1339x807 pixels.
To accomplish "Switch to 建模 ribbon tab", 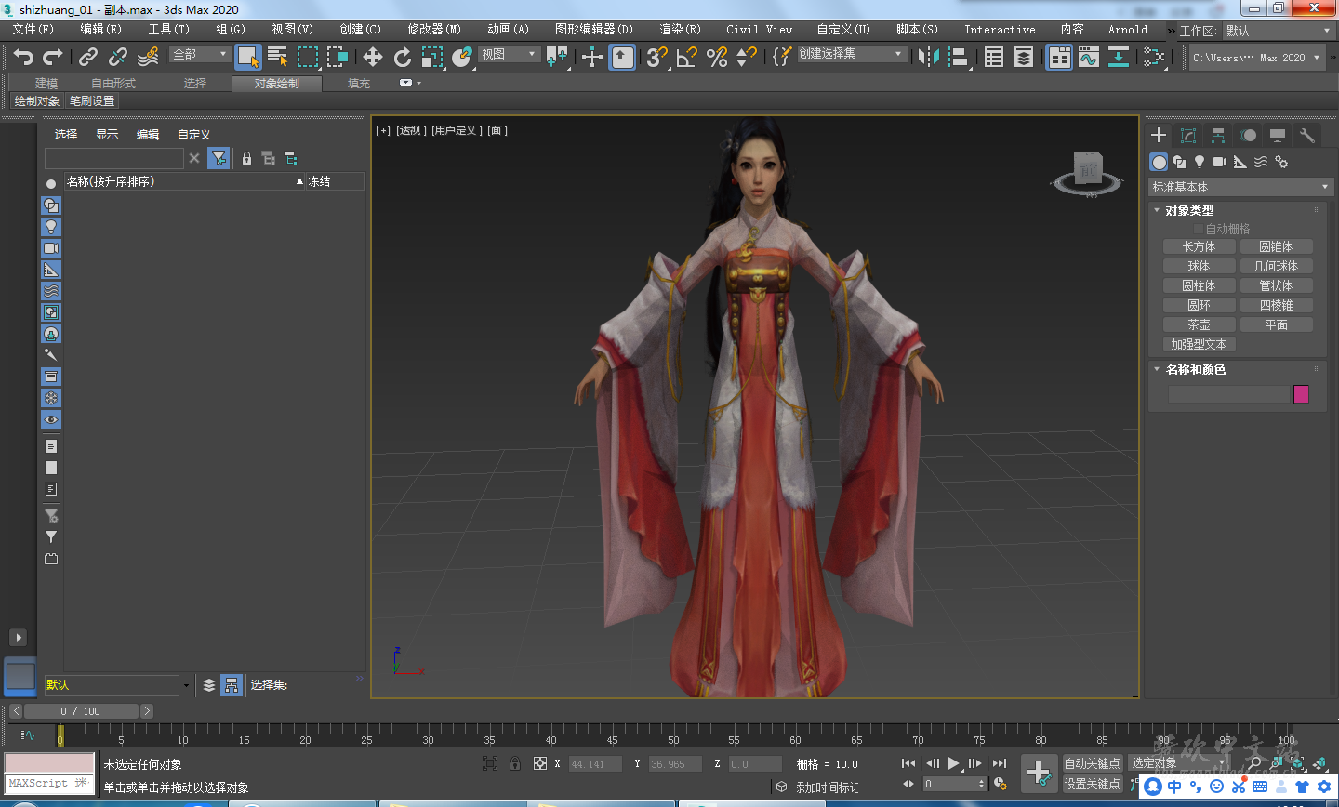I will pos(46,84).
